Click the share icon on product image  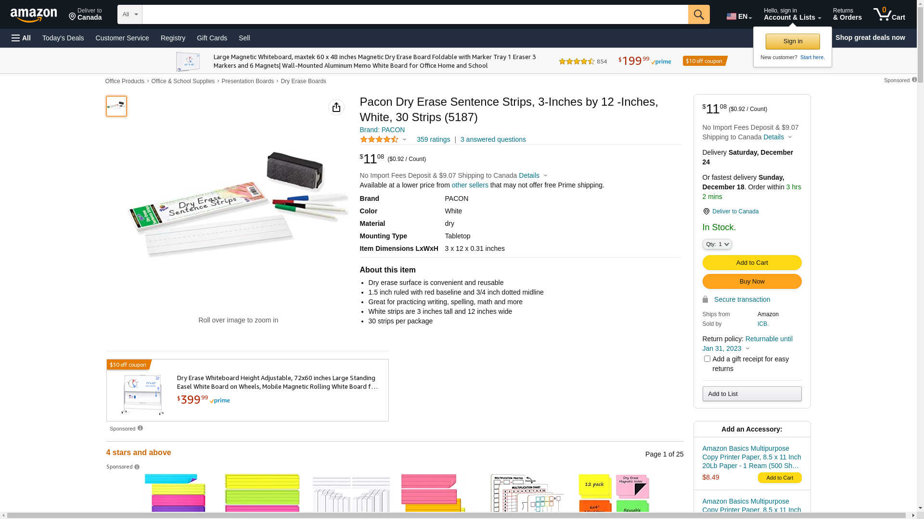tap(336, 107)
